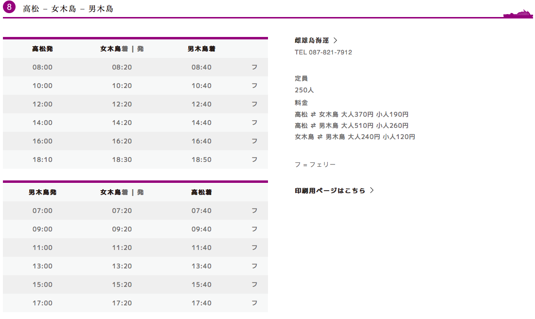
Task: Click the ferry symbol in the 08:00 Takamatsu row
Action: click(254, 67)
